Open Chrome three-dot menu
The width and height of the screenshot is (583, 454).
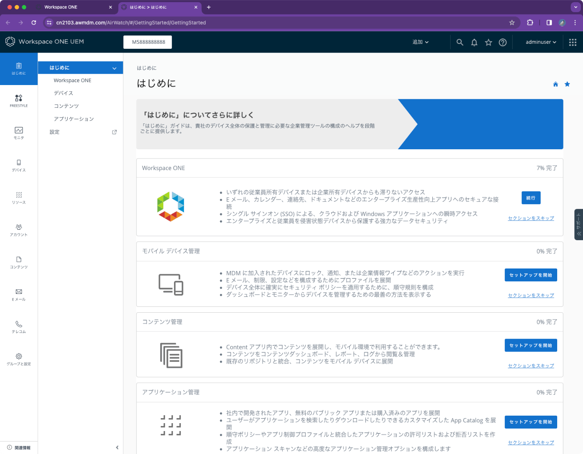tap(575, 23)
